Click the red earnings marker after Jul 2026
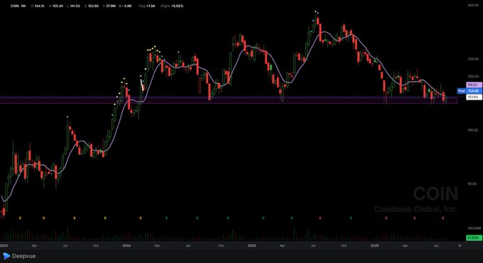 (x=443, y=218)
